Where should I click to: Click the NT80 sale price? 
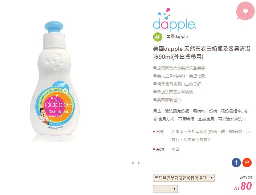pyautogui.click(x=243, y=186)
